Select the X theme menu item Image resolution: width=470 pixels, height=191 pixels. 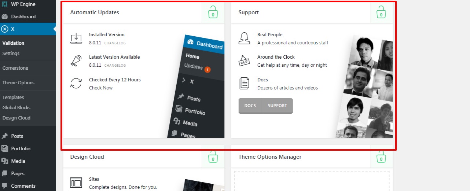[x=28, y=29]
